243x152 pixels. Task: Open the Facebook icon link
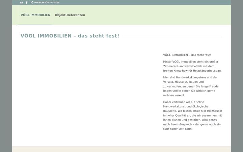coord(27,2)
